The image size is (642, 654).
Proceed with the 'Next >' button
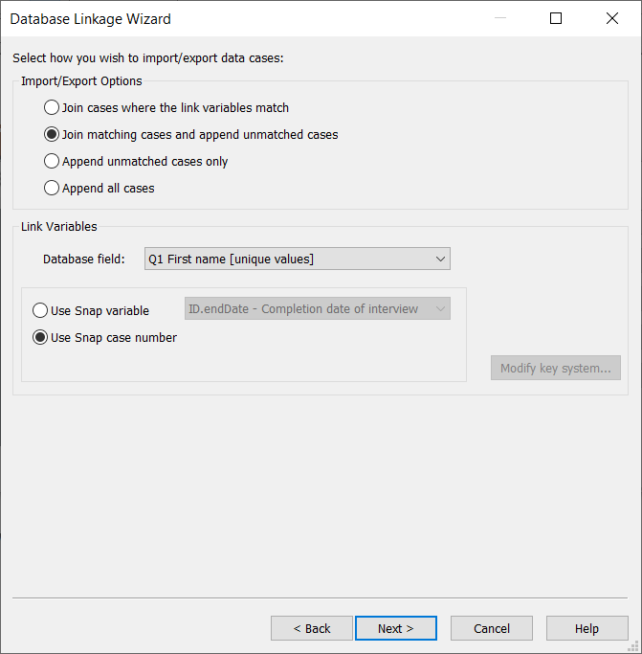click(395, 628)
